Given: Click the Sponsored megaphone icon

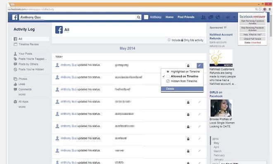Looking at the screenshot, I should coord(225,27).
